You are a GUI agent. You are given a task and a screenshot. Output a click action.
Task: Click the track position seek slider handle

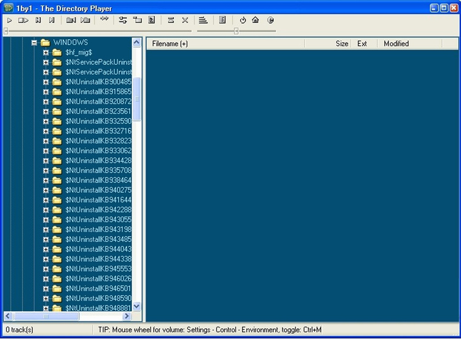coord(6,31)
